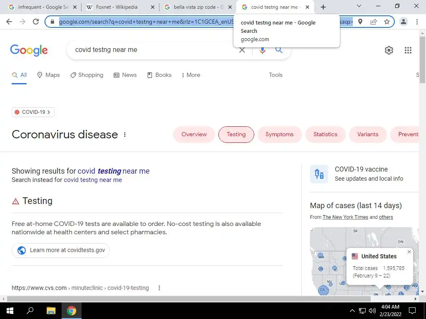Image resolution: width=426 pixels, height=319 pixels.
Task: Bookmark this page with star icon
Action: (x=387, y=22)
